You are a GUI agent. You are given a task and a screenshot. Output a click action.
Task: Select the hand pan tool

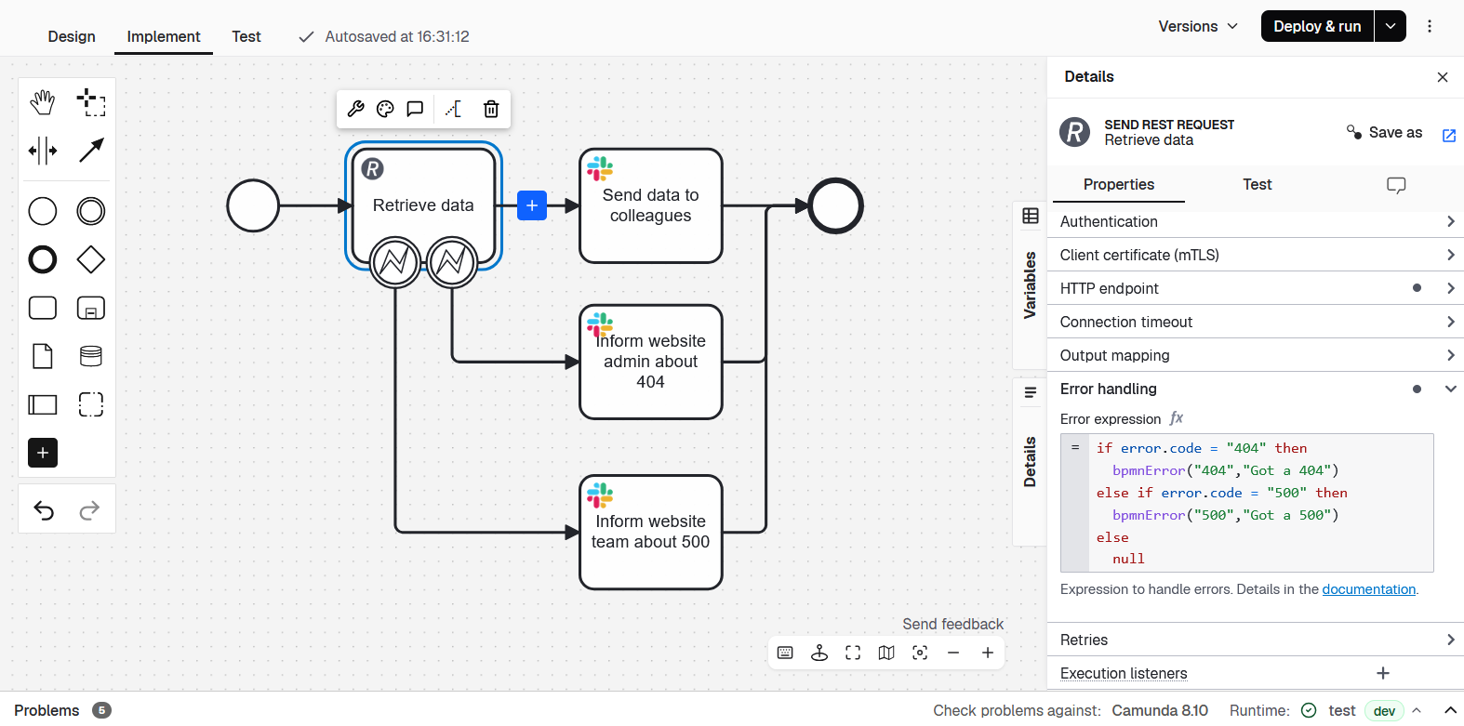coord(43,102)
